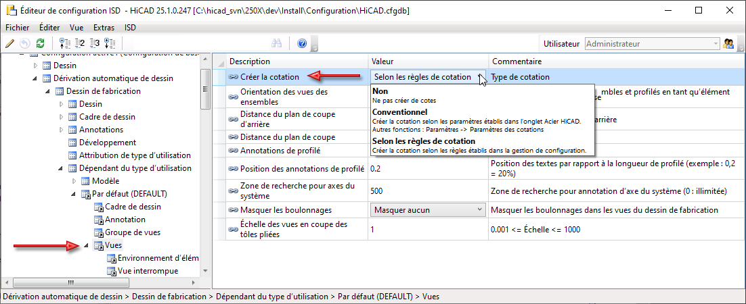Screen dimensions: 746x304
Task: Click tree horizontal scrollbar right arrow
Action: [x=195, y=282]
